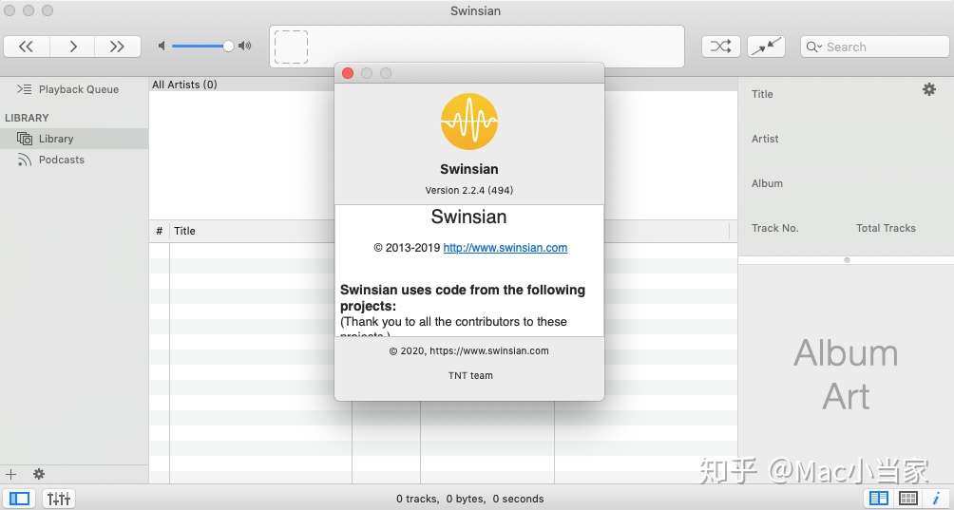Click the Swinsian waveform app icon
The image size is (954, 510).
point(469,122)
